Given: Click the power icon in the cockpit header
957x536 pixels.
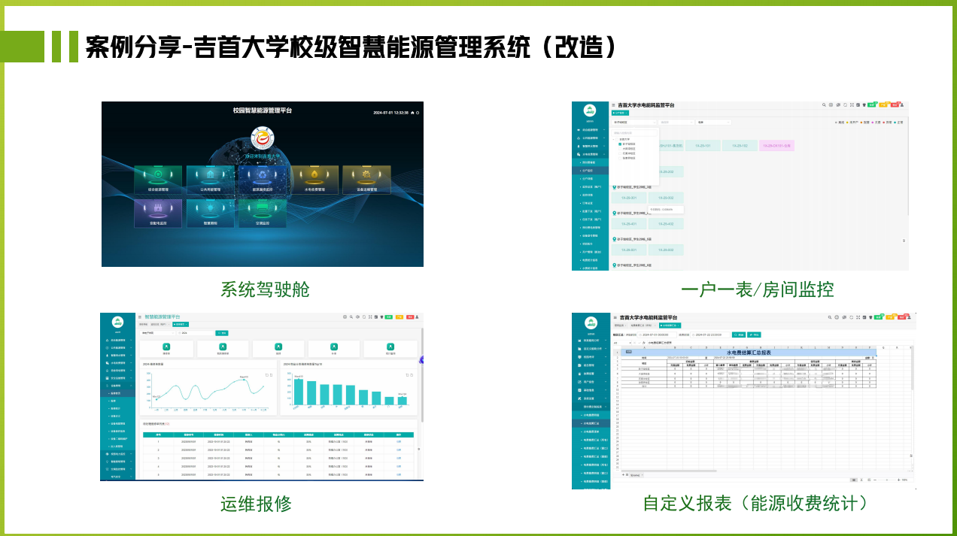Looking at the screenshot, I should tap(418, 113).
